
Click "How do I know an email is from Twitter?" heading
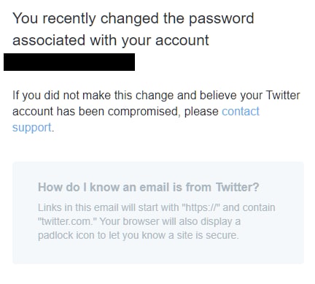(149, 188)
